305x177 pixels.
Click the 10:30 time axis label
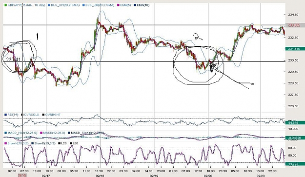coord(247,171)
